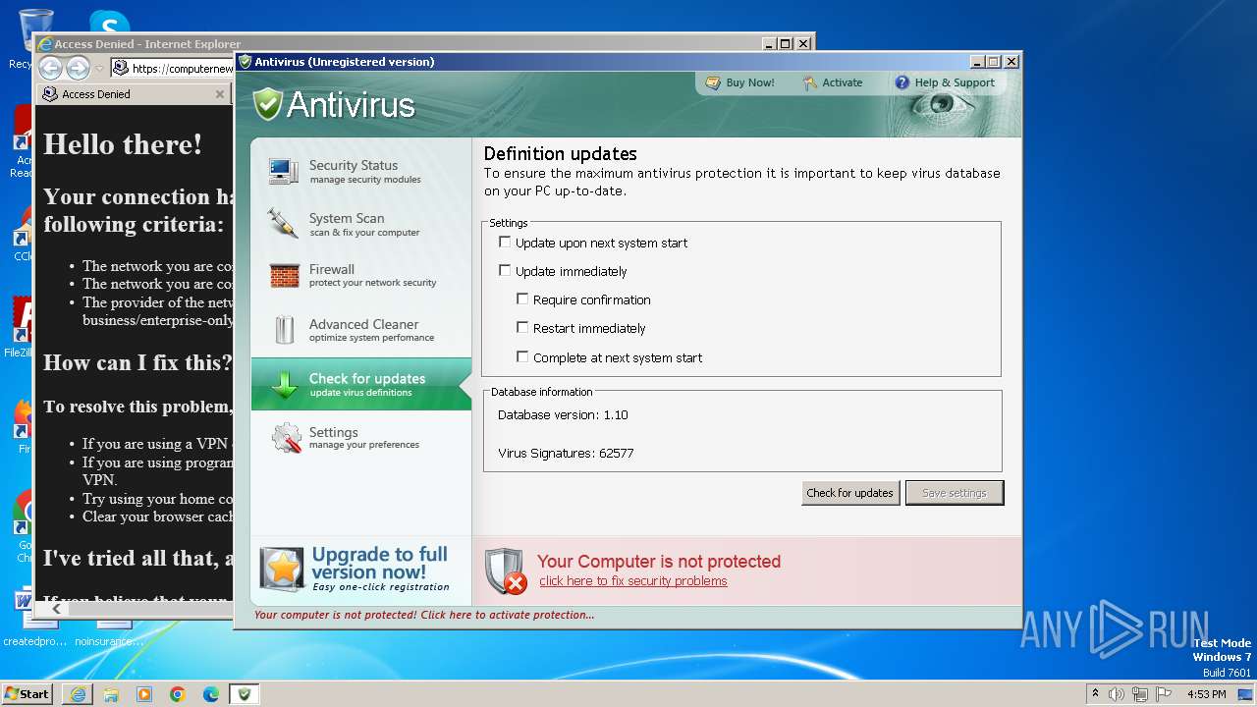Click the Virus Signatures: 62577 text
The width and height of the screenshot is (1257, 707).
[566, 454]
